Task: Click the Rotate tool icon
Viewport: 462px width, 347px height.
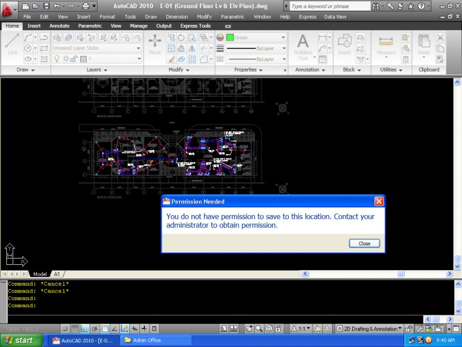Action: [181, 38]
